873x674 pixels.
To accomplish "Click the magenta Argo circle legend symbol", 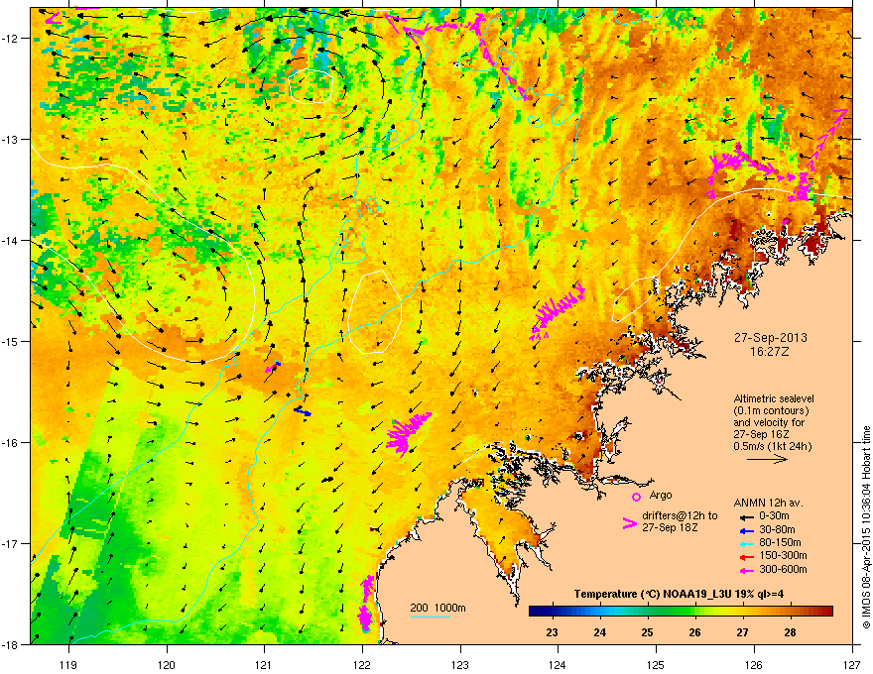I will pos(636,496).
